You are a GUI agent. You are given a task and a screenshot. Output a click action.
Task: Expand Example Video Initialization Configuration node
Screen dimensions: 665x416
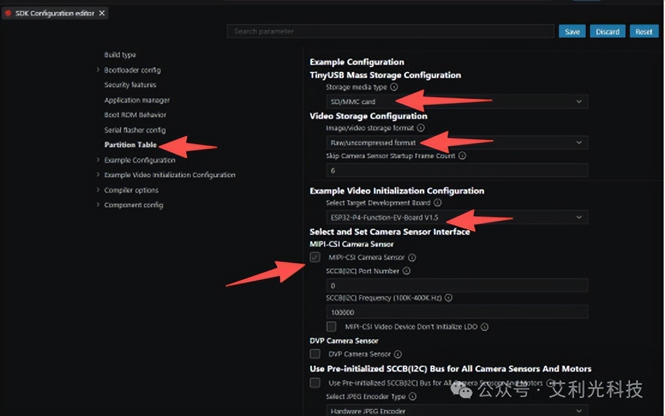98,174
